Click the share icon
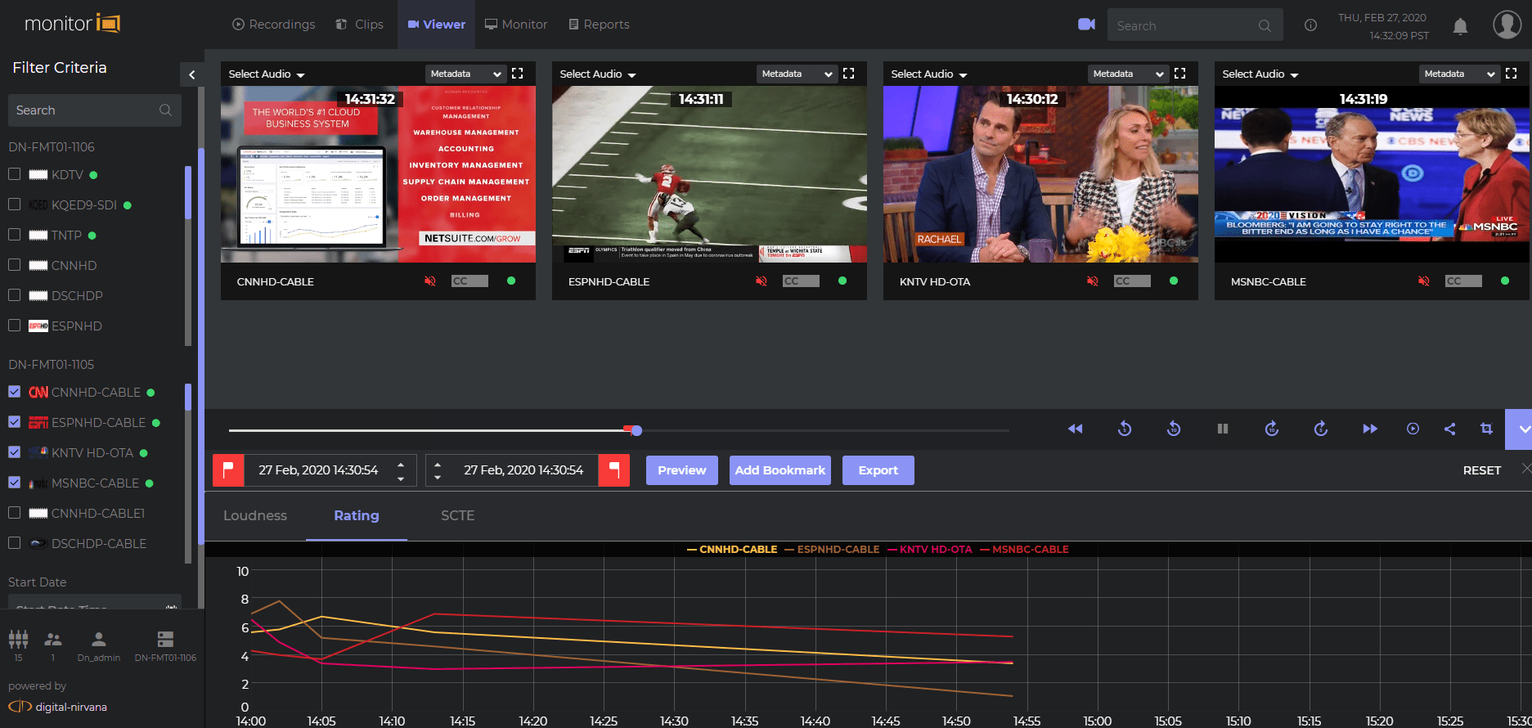This screenshot has height=728, width=1532. tap(1449, 429)
